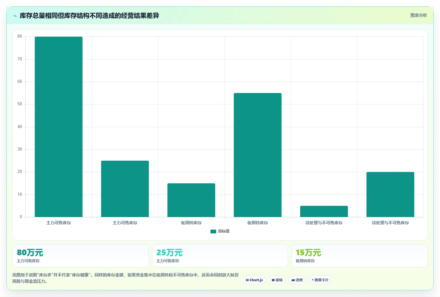Click the y-axis tick label 80
The width and height of the screenshot is (440, 297).
(x=20, y=36)
